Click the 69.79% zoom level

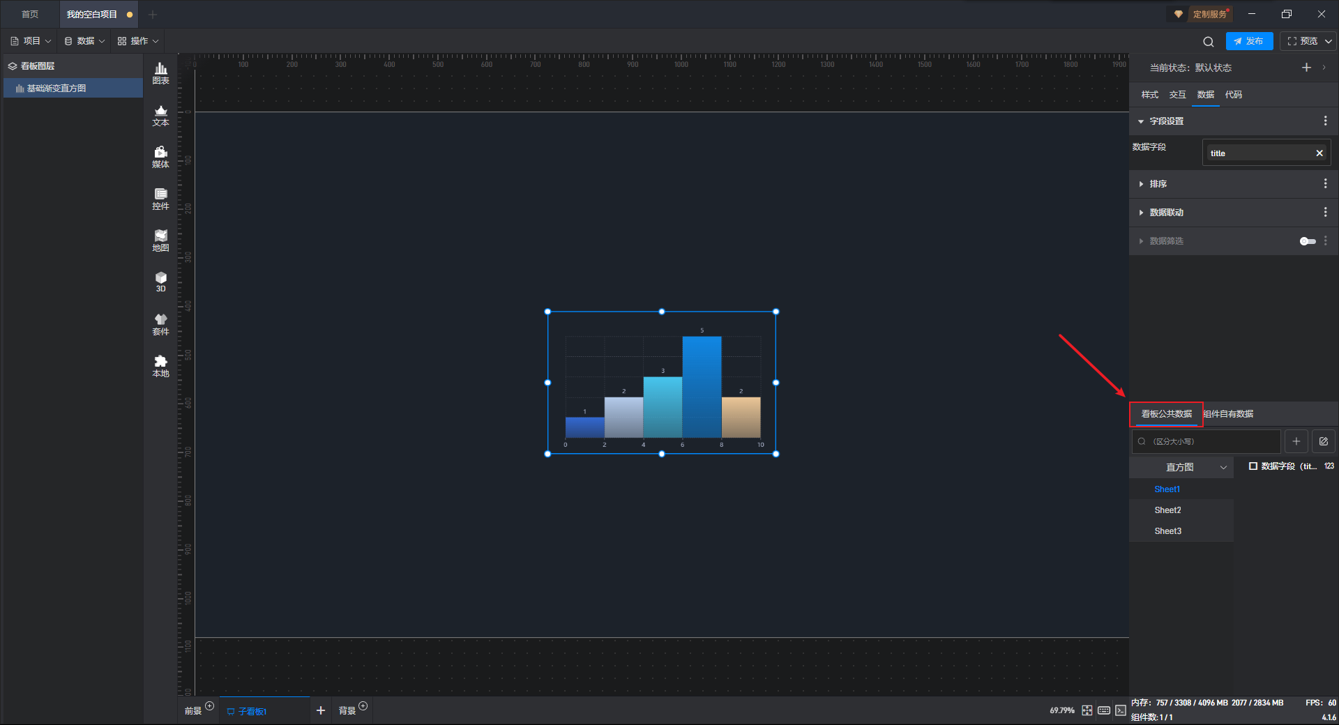pos(1062,710)
